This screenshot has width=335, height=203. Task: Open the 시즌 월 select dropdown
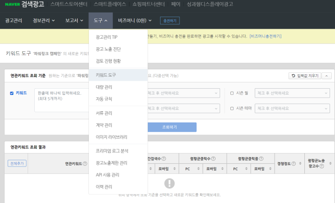(x=292, y=93)
